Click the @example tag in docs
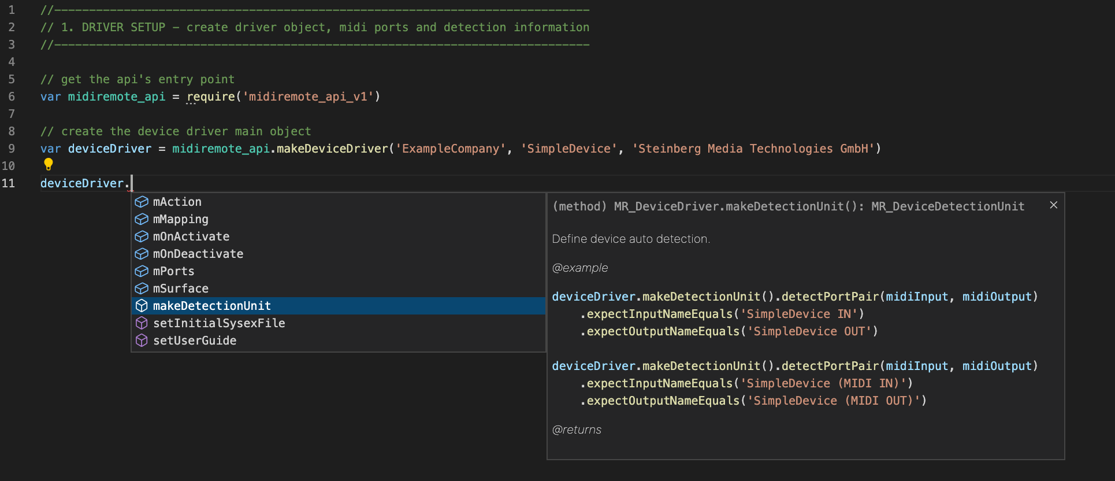This screenshot has height=481, width=1115. [x=580, y=268]
